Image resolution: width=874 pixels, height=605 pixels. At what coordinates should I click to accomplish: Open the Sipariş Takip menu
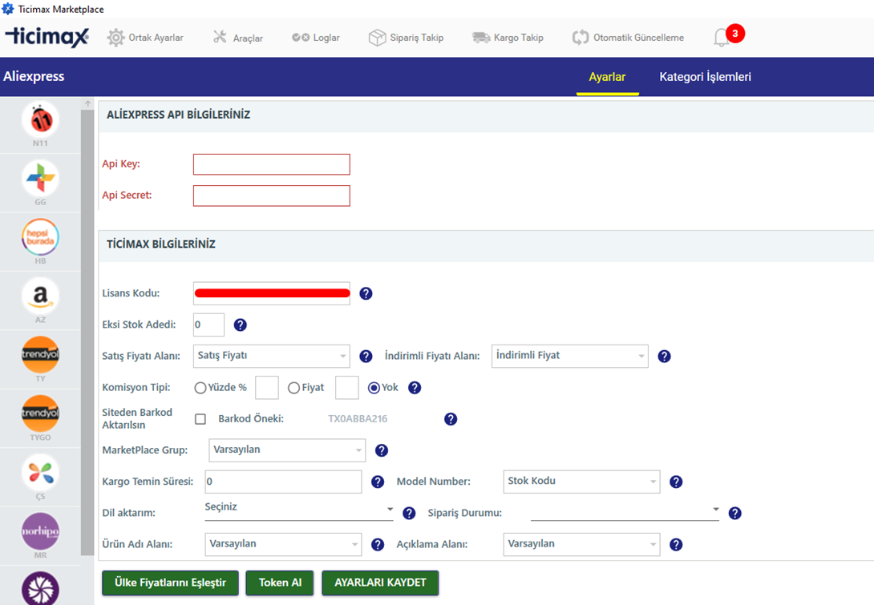pyautogui.click(x=406, y=38)
